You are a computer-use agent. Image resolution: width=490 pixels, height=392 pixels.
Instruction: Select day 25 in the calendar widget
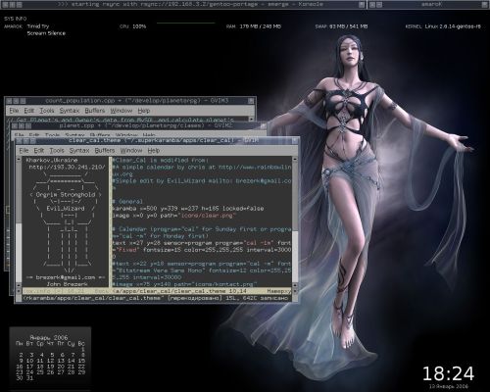[x=40, y=372]
